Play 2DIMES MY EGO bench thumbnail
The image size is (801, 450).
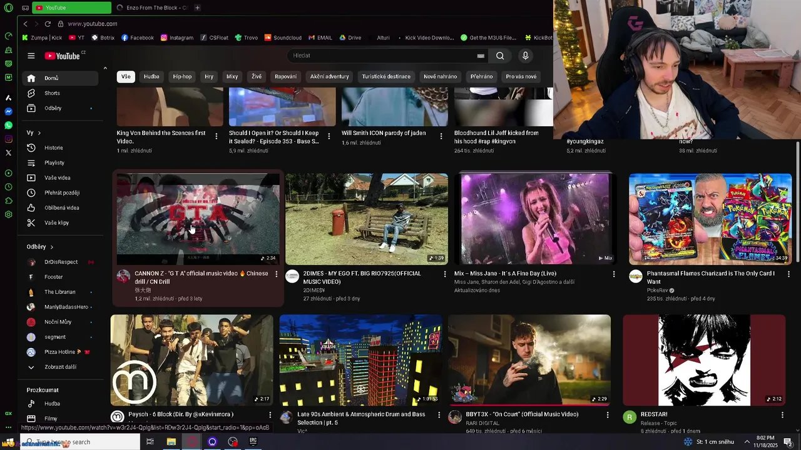pos(367,219)
